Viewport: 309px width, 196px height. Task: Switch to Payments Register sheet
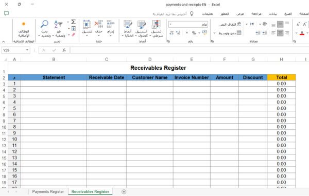point(48,191)
